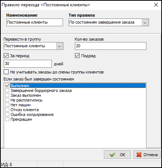Toggle the Подряд checkbox

[x=77, y=56]
